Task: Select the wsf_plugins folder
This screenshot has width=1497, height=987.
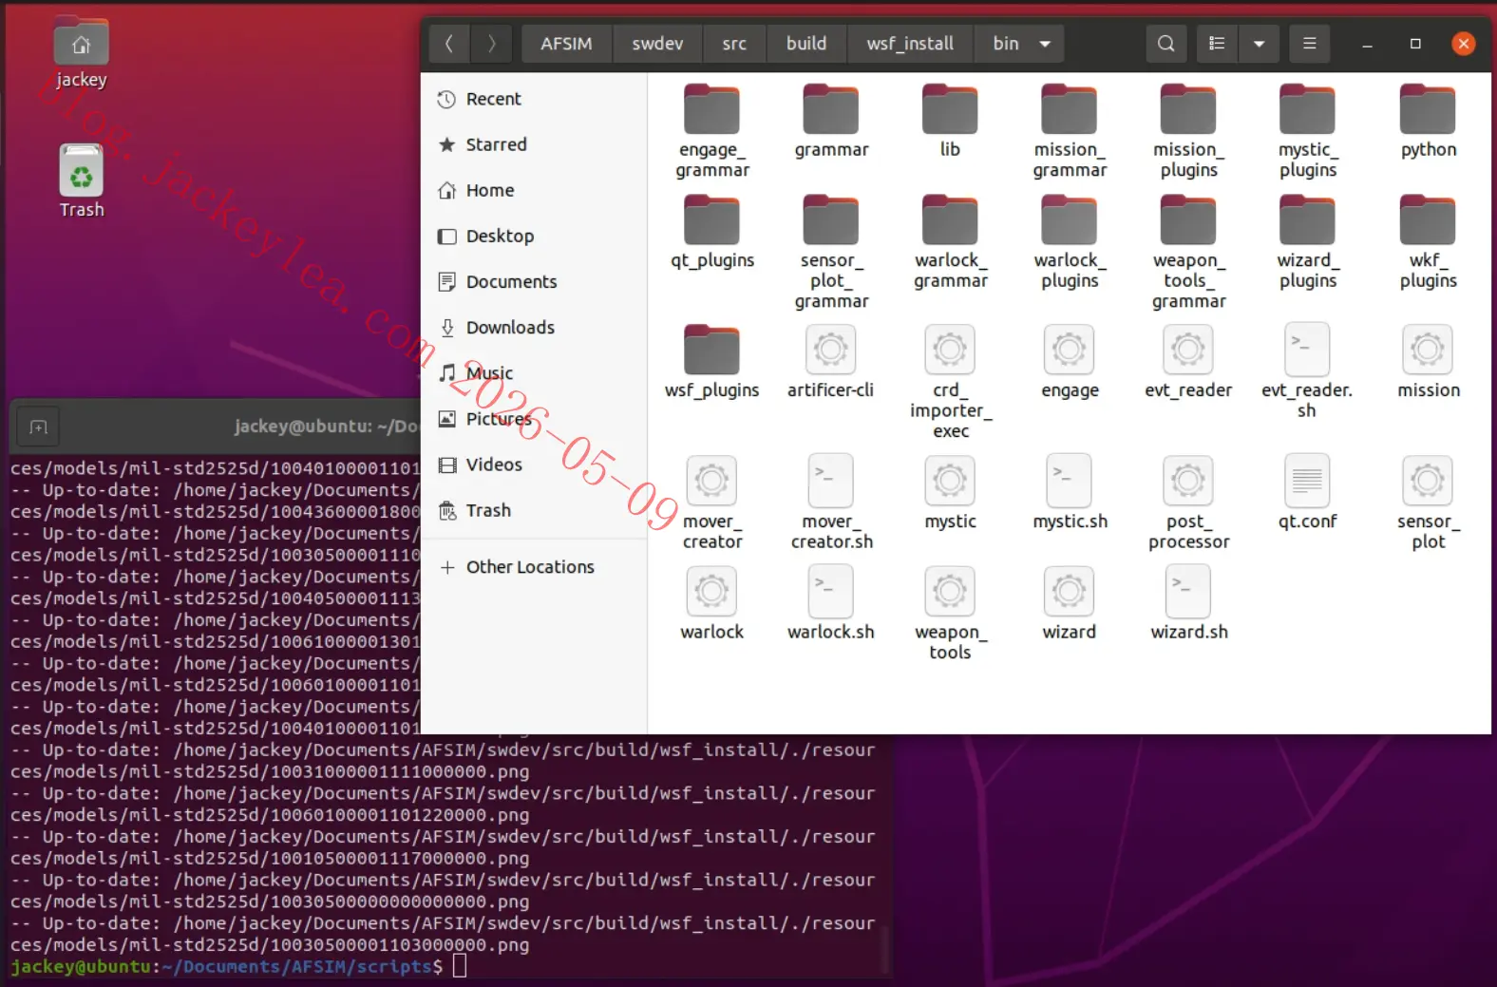Action: [711, 363]
